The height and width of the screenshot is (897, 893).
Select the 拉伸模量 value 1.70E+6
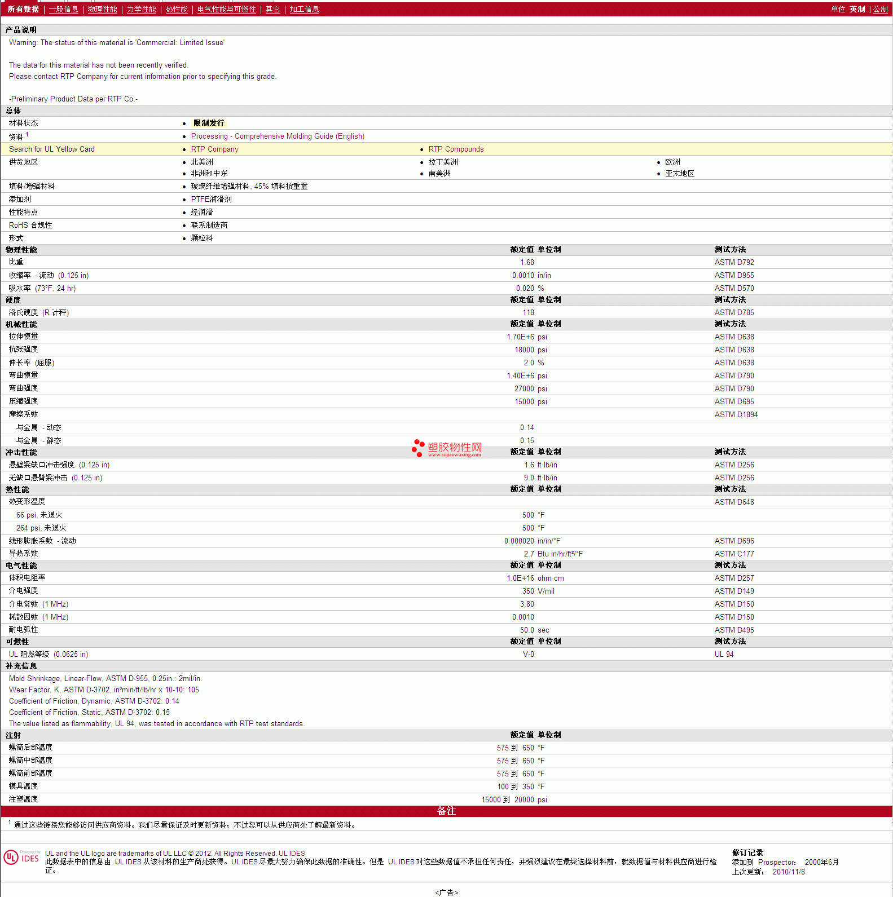pyautogui.click(x=520, y=337)
